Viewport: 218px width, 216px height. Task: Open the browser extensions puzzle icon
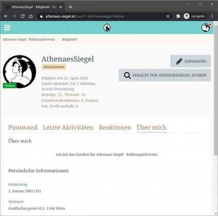(x=178, y=16)
